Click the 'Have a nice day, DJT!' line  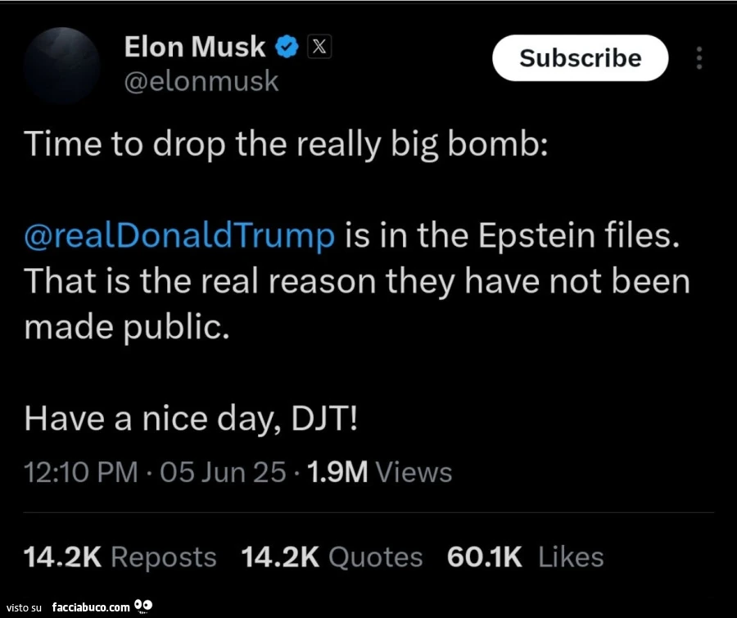(191, 419)
